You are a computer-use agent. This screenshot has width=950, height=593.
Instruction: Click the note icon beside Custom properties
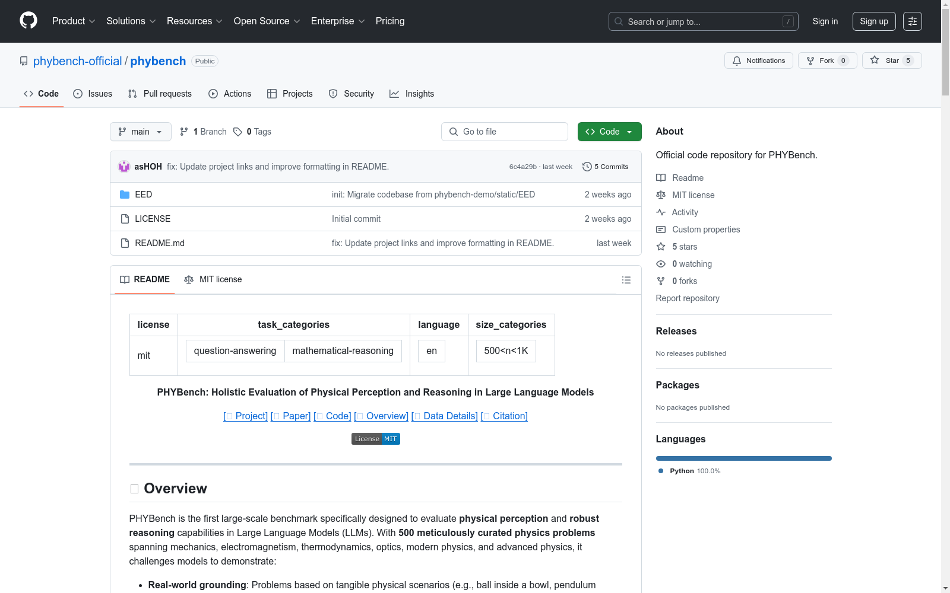coord(661,229)
